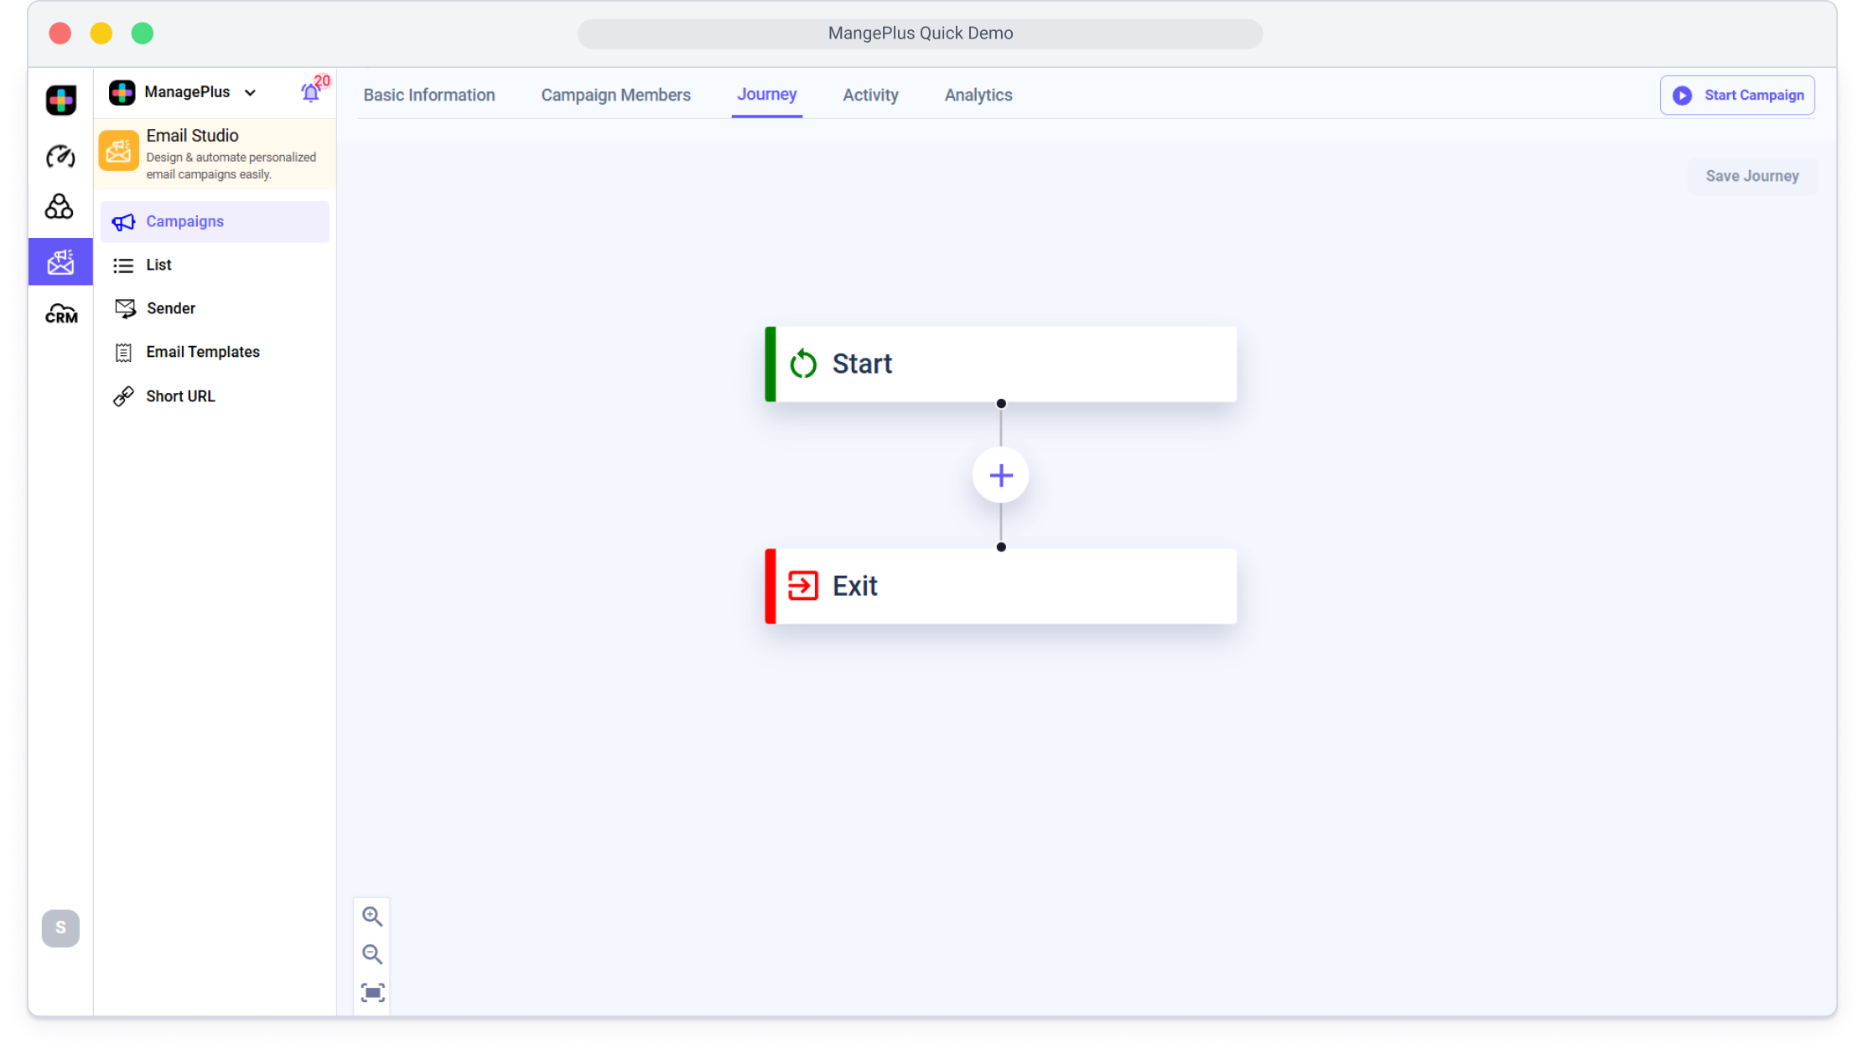This screenshot has height=1049, width=1863.
Task: Switch to the Basic Information tab
Action: [429, 96]
